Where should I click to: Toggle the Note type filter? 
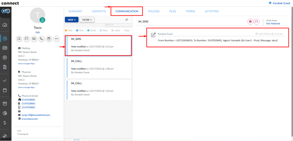[104, 30]
